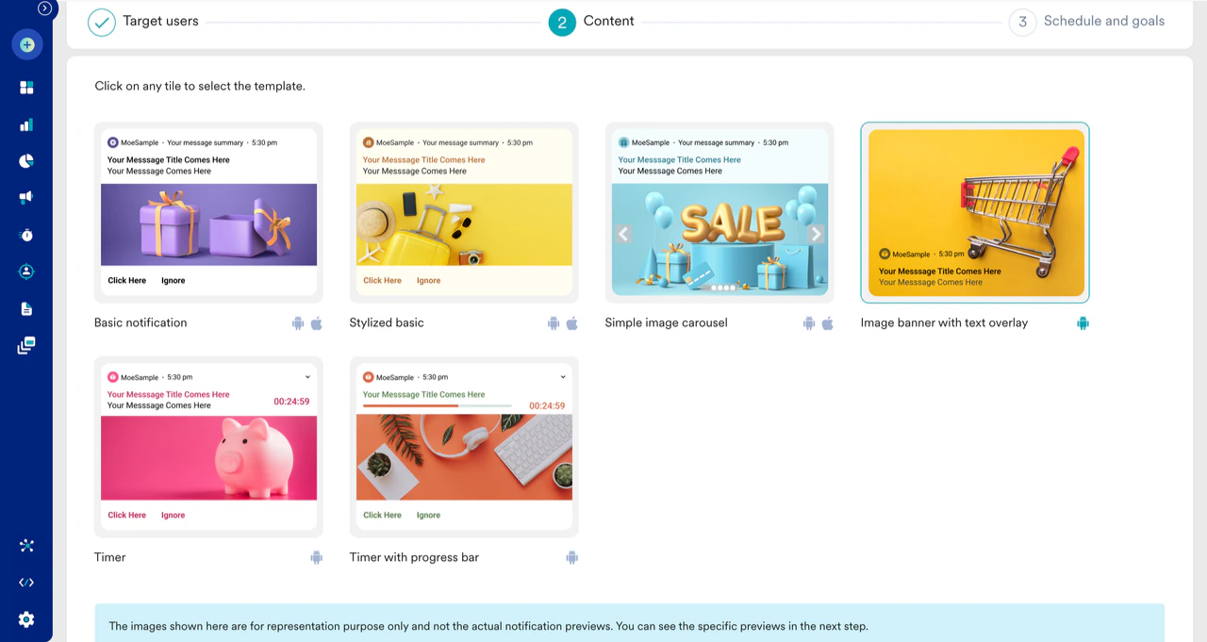Viewport: 1207px width, 642px height.
Task: Open the stopwatch icon in sidebar
Action: [26, 235]
